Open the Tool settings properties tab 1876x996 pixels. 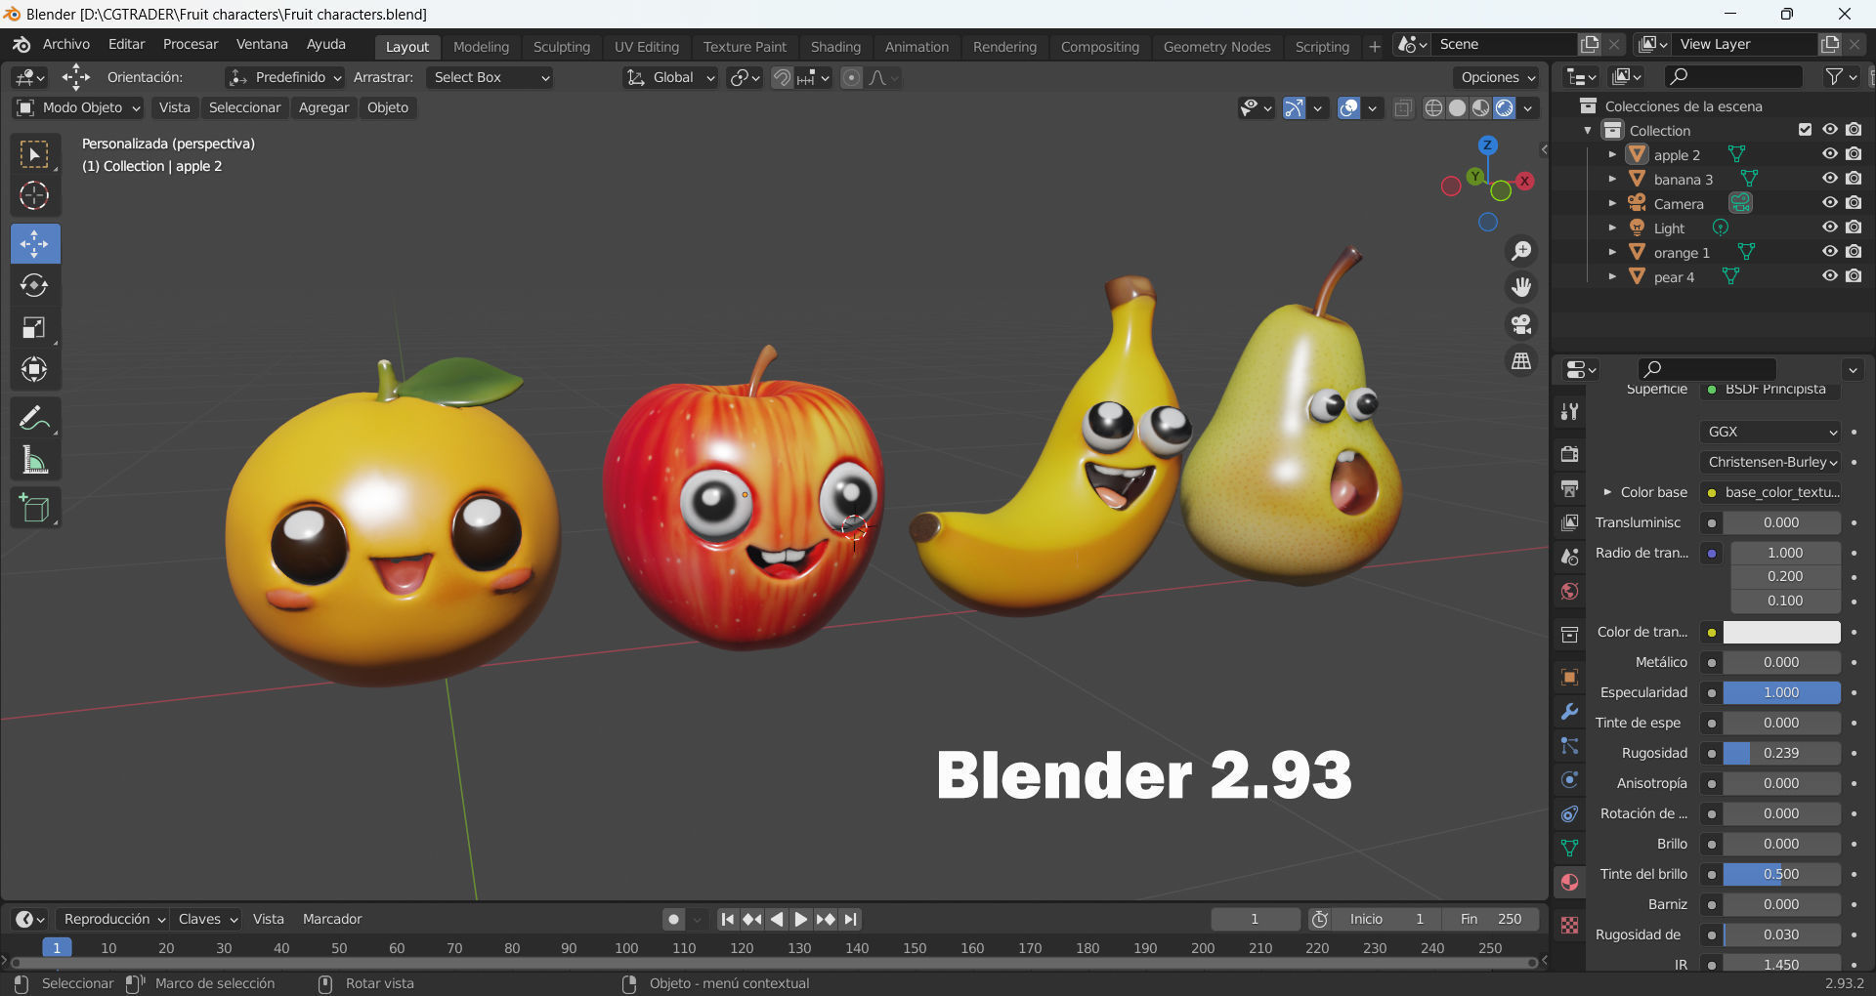pyautogui.click(x=1569, y=411)
